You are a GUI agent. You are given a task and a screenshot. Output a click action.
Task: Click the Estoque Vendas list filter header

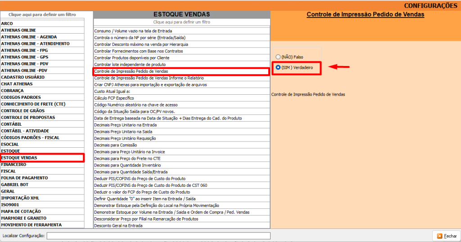click(x=182, y=22)
